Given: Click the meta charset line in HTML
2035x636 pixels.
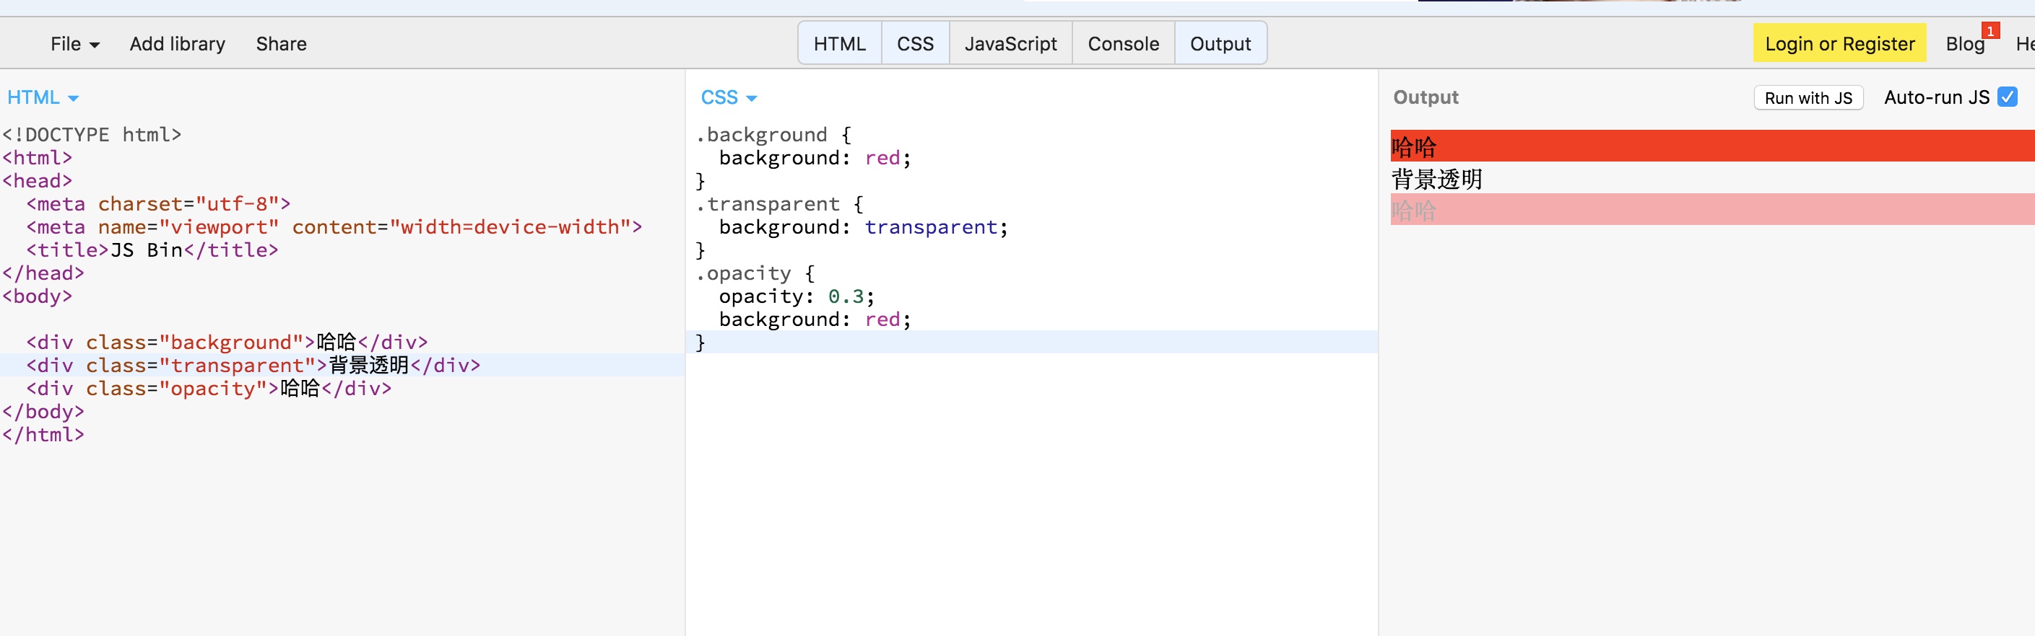Looking at the screenshot, I should (158, 204).
